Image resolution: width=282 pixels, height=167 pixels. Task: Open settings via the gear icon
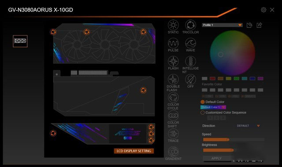(x=263, y=10)
